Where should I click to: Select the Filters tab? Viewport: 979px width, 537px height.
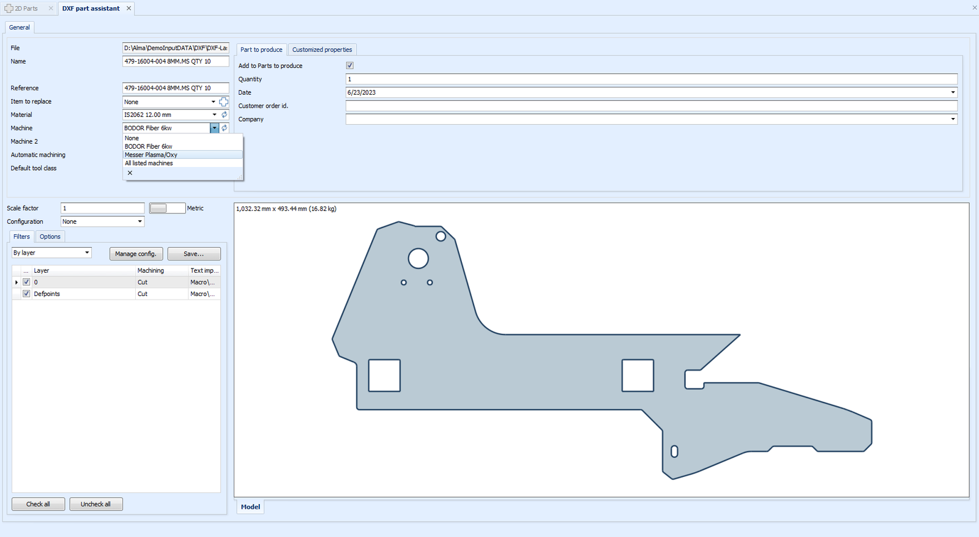pos(21,237)
